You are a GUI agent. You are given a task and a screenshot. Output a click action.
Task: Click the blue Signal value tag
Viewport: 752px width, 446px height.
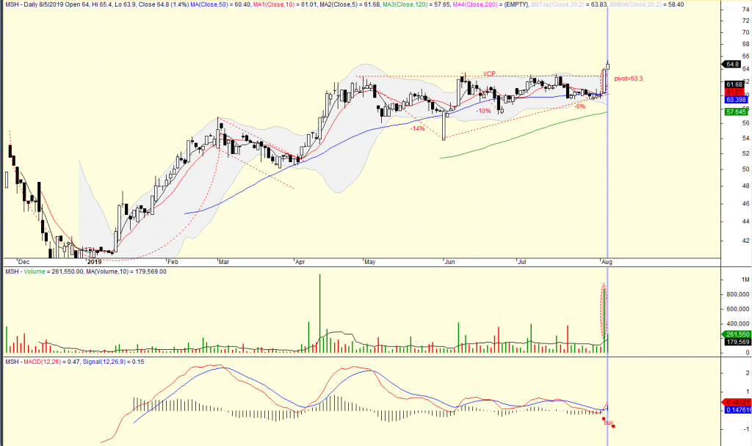[735, 410]
